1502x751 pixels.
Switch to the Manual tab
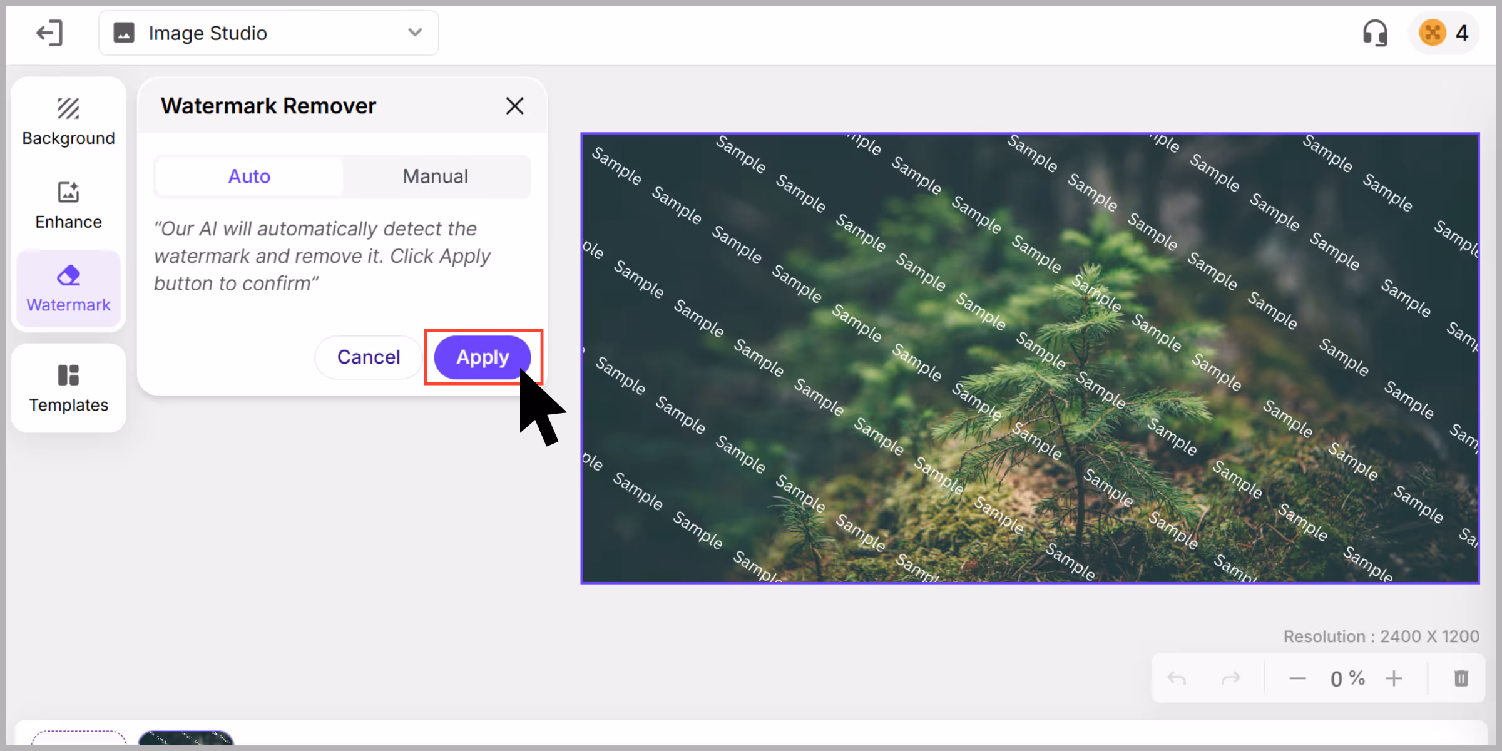436,176
